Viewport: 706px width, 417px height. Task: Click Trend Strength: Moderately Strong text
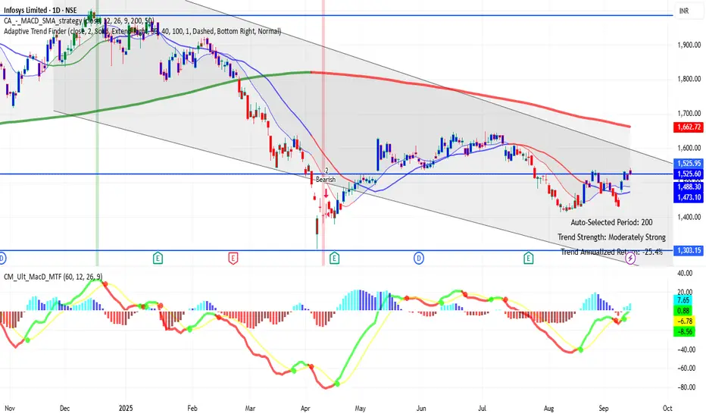pos(611,237)
